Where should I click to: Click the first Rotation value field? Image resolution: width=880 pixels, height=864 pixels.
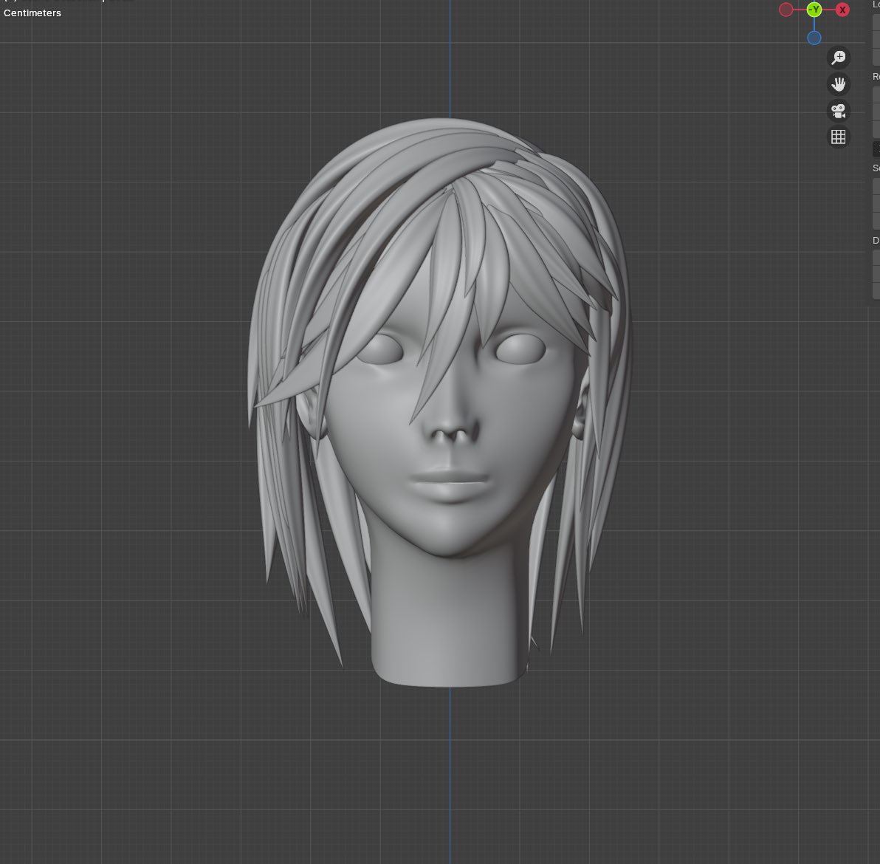(x=876, y=94)
